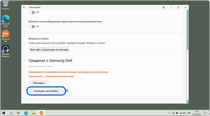Screen dimensions: 210x116
Task: Open Лицензия ПО с открытым исходным кодом
Action: pos(51,76)
